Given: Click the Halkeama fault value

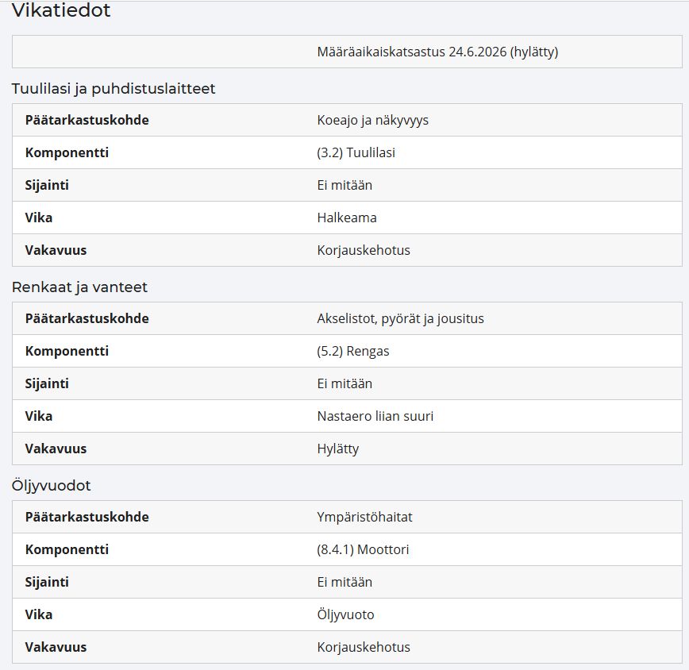Looking at the screenshot, I should (347, 218).
